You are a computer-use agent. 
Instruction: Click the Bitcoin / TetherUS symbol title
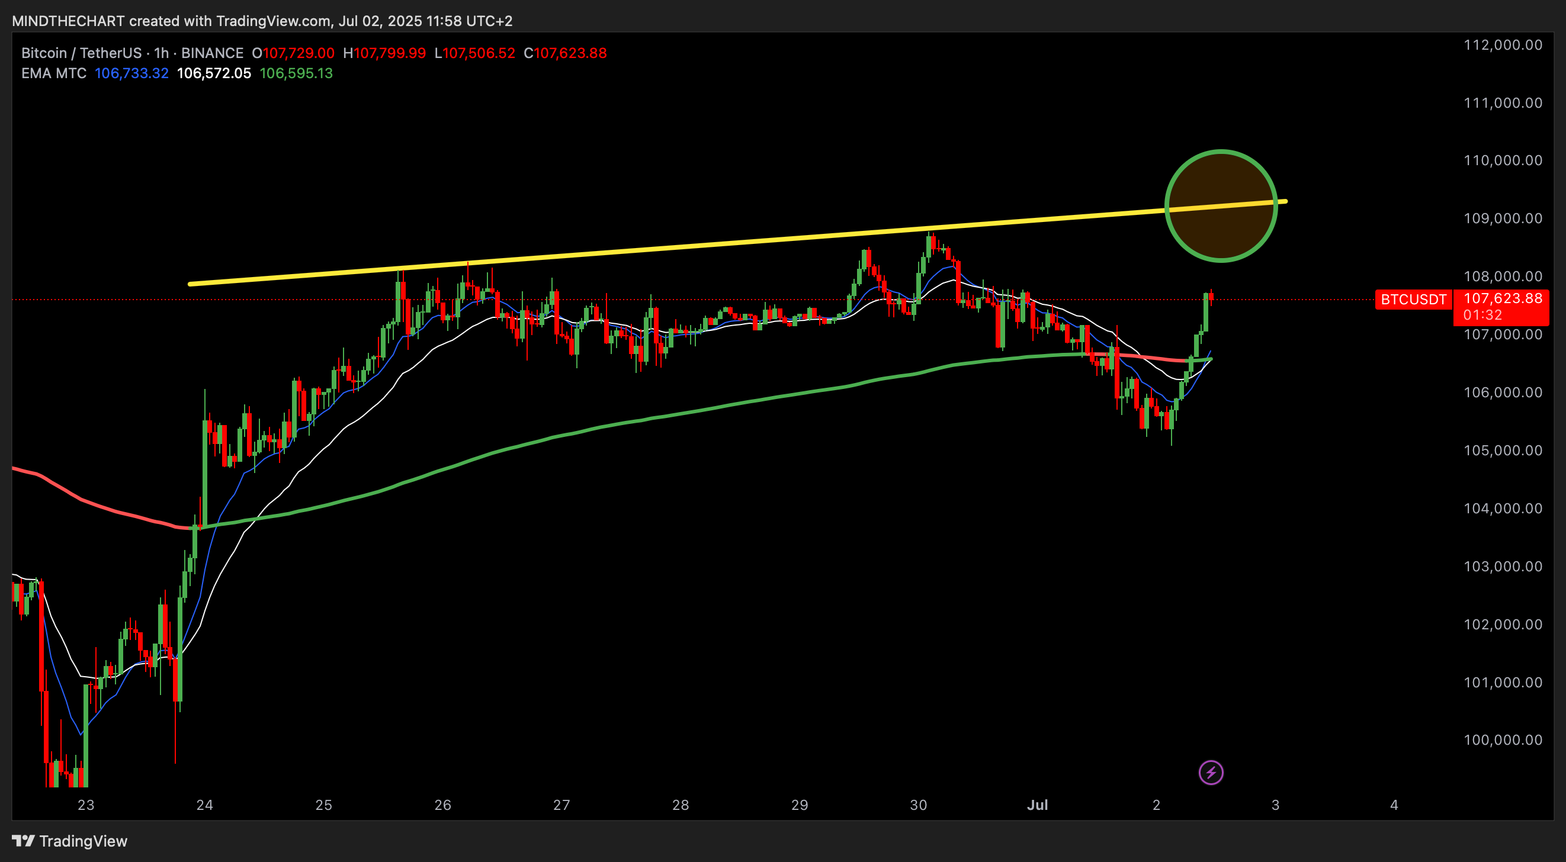[82, 53]
